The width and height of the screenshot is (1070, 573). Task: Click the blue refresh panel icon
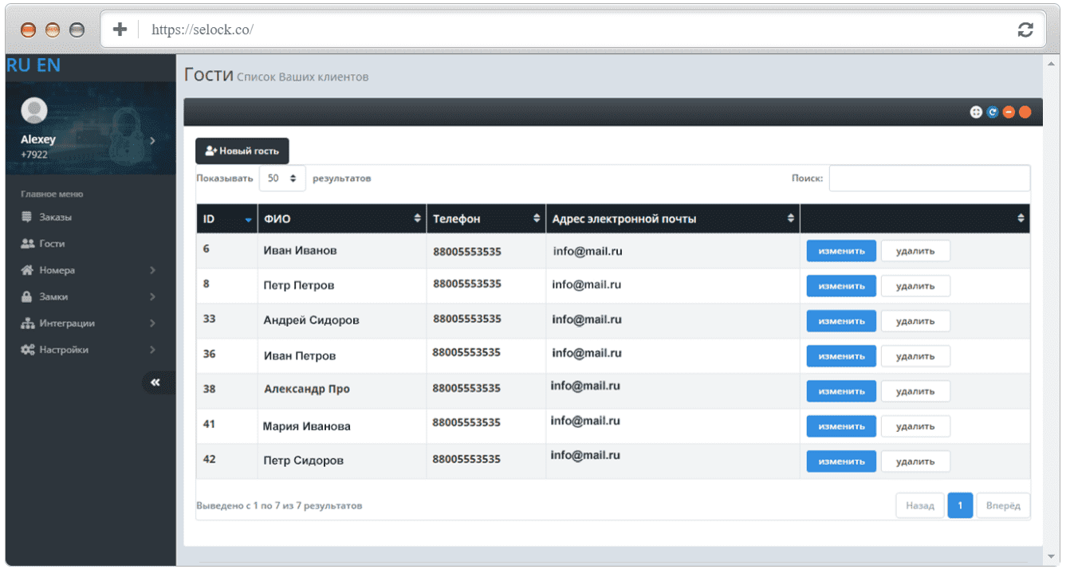point(993,112)
